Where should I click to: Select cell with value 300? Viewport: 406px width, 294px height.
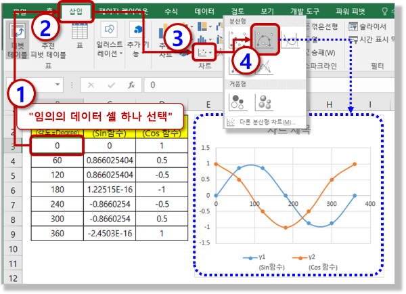[x=58, y=219]
